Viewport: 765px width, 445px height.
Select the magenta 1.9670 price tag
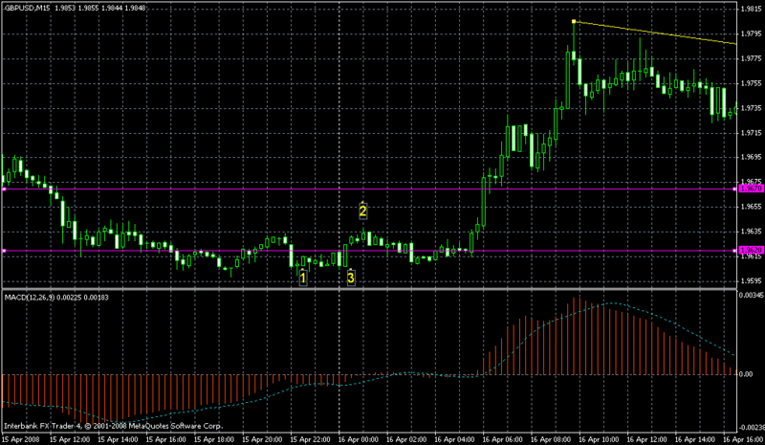click(x=752, y=189)
